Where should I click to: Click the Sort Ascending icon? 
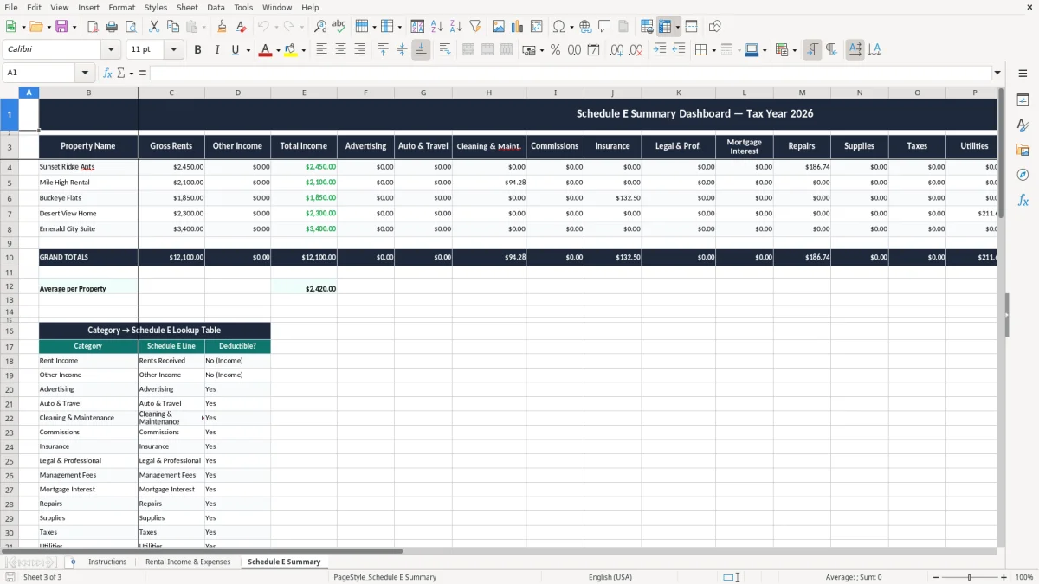point(436,27)
